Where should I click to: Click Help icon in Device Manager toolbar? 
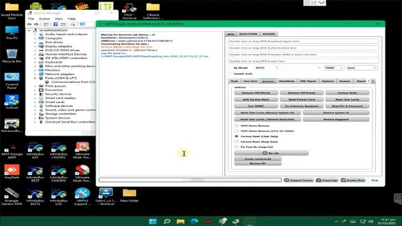pyautogui.click(x=56, y=24)
